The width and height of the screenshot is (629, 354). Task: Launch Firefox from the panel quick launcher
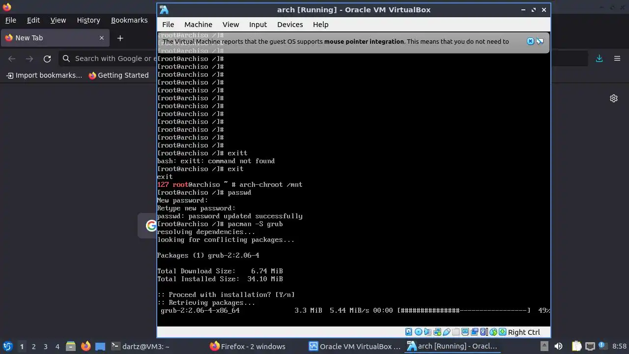tap(86, 346)
